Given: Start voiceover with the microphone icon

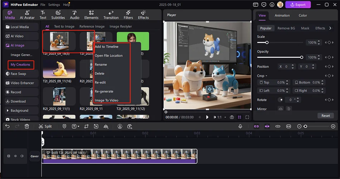Looking at the screenshot, I should pyautogui.click(x=241, y=126).
